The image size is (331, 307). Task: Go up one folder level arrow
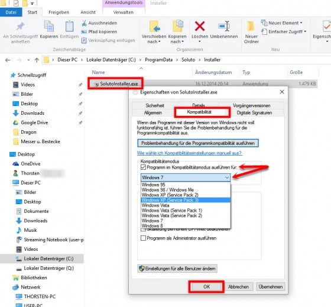point(37,60)
